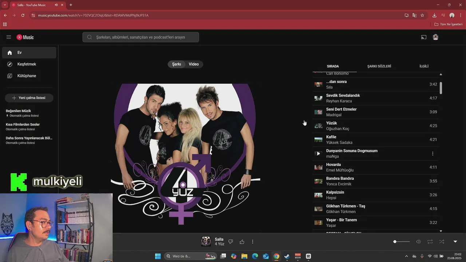The width and height of the screenshot is (466, 262).
Task: Collapse the player page with down arrow
Action: tap(455, 242)
